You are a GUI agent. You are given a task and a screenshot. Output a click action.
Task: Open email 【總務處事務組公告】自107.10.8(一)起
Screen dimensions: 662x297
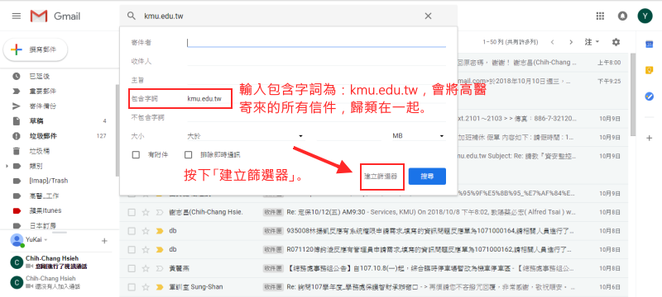(x=374, y=268)
